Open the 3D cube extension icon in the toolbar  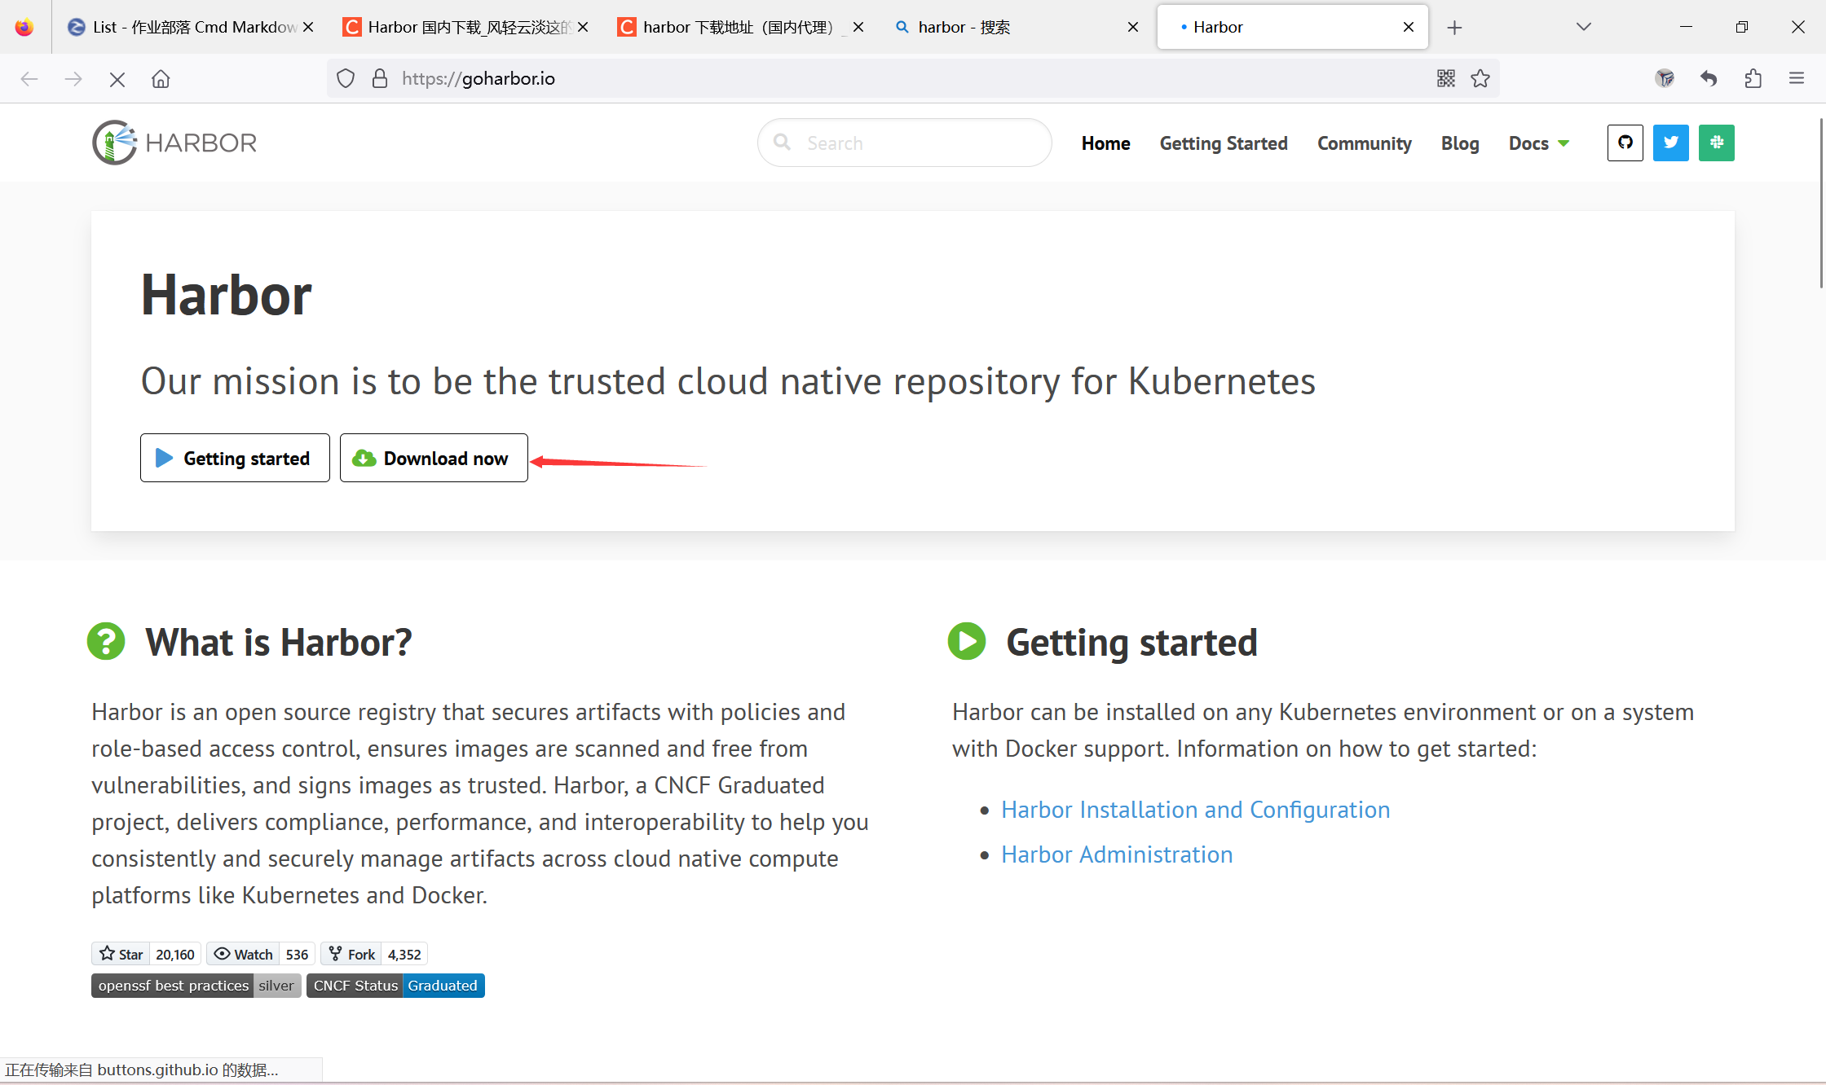point(1665,78)
